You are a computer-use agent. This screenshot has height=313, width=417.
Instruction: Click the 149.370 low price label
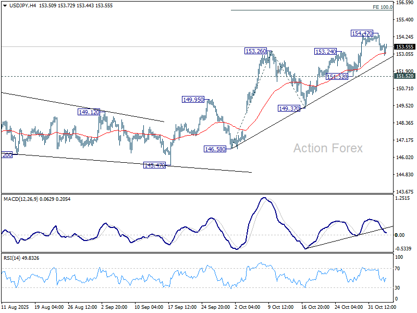[x=289, y=109]
